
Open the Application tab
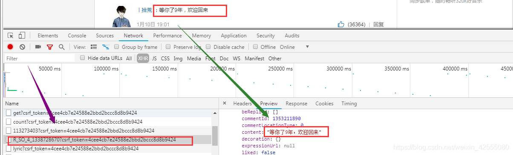point(233,36)
